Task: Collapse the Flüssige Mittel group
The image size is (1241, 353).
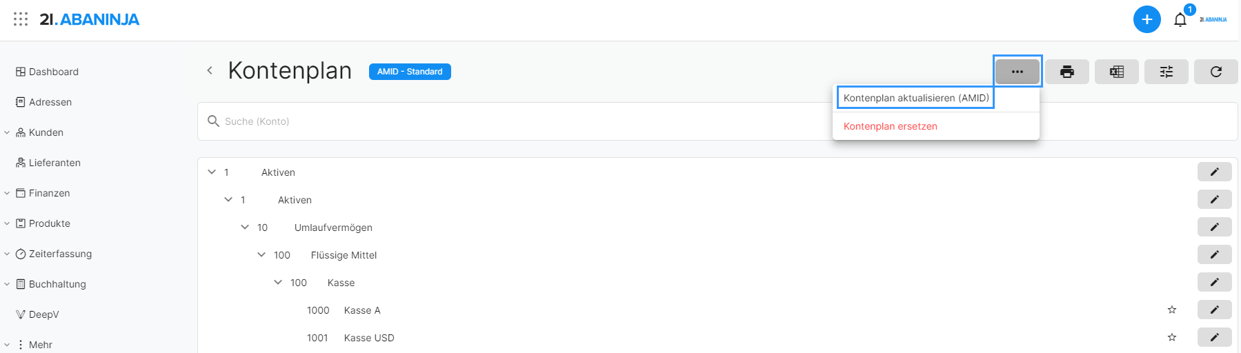Action: coord(261,254)
